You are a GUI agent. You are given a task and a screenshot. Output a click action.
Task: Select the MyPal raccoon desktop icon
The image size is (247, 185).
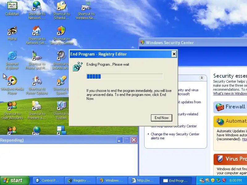click(x=12, y=34)
